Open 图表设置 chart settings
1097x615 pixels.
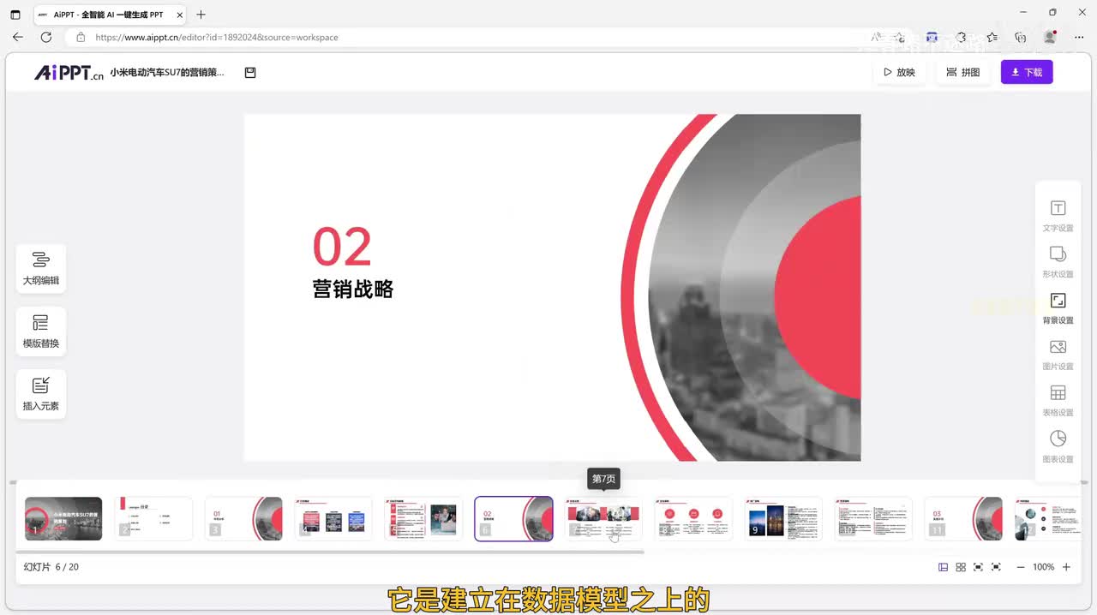pyautogui.click(x=1058, y=446)
